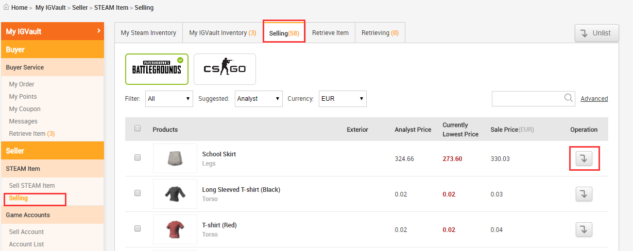Click School Skirt lowest price 273.60
Viewport: 633px width, 251px height.
pyautogui.click(x=452, y=159)
